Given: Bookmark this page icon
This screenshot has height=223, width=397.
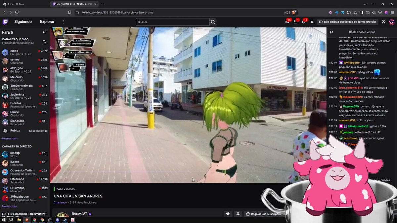Looking at the screenshot, I should tap(69, 12).
